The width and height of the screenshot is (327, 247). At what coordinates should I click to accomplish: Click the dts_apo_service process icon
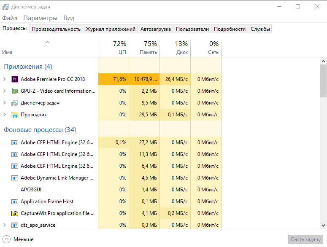pos(15,225)
